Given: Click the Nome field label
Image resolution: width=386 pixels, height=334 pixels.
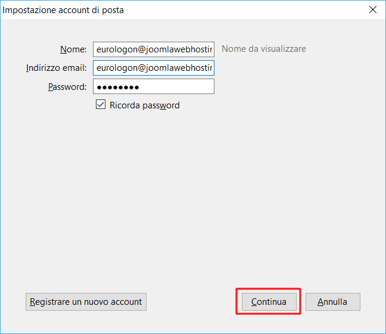Looking at the screenshot, I should point(73,49).
